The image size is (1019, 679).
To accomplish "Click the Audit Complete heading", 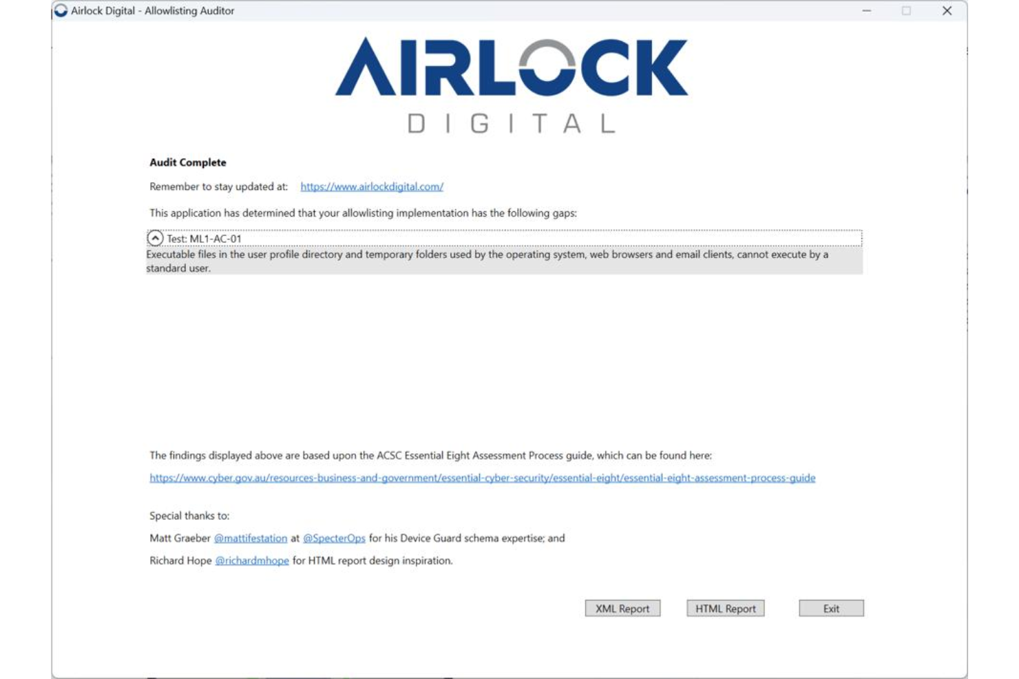I will (187, 162).
